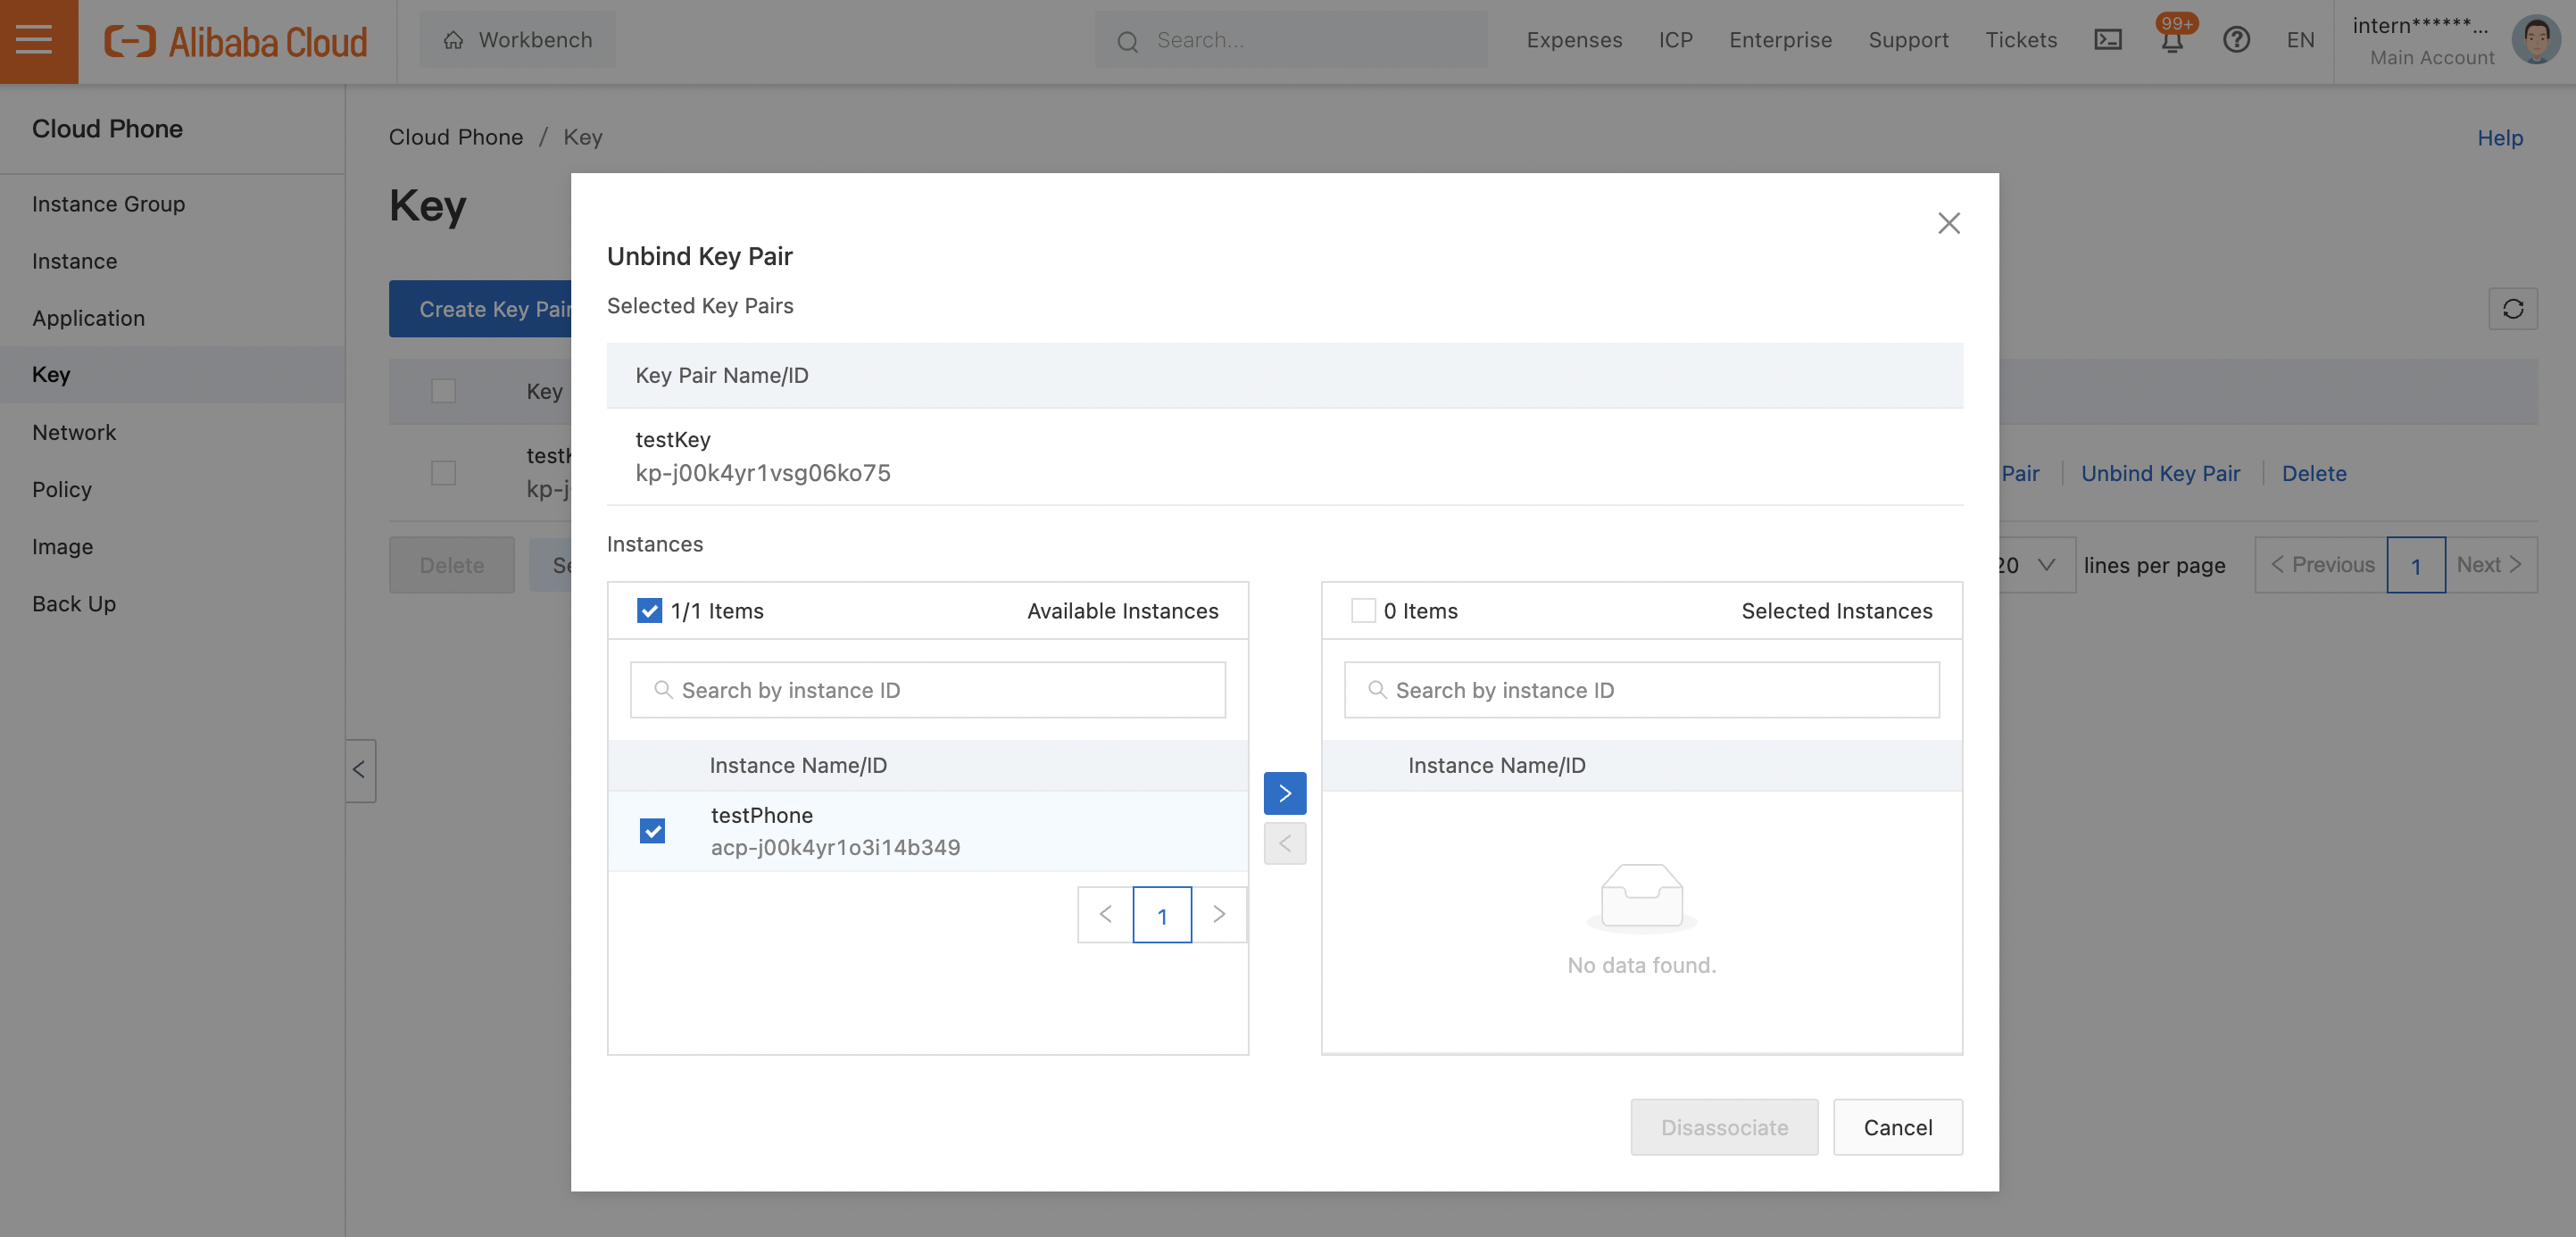Viewport: 2576px width, 1237px height.
Task: Click Unbind Key Pair row action link
Action: click(x=2160, y=473)
